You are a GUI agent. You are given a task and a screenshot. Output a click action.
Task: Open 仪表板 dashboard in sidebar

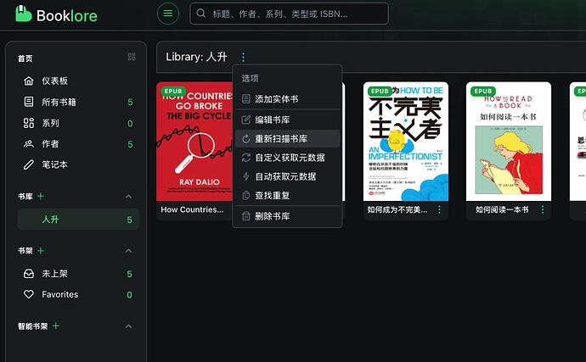click(78, 81)
